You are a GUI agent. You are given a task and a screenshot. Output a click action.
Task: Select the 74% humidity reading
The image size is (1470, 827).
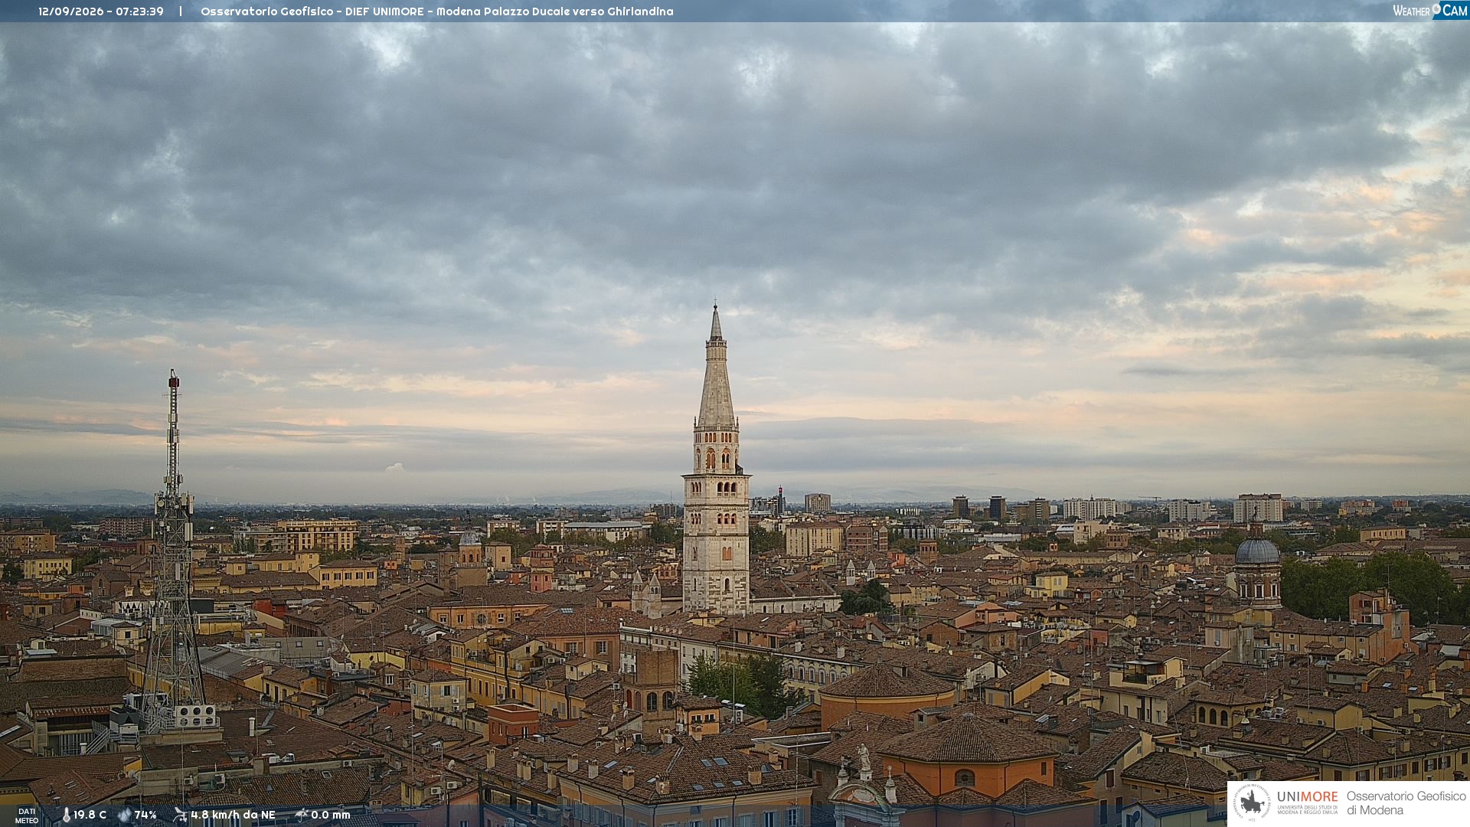[145, 816]
